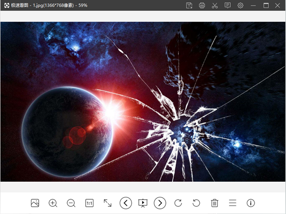Open the settings gear
Viewport: 286px width, 214px height.
(241, 5)
